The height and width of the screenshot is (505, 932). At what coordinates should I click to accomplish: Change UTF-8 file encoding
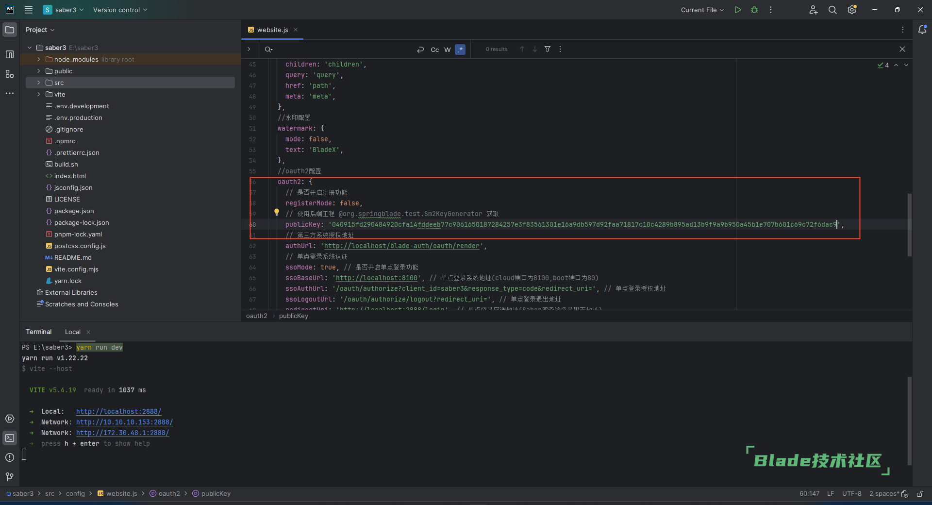coord(852,494)
